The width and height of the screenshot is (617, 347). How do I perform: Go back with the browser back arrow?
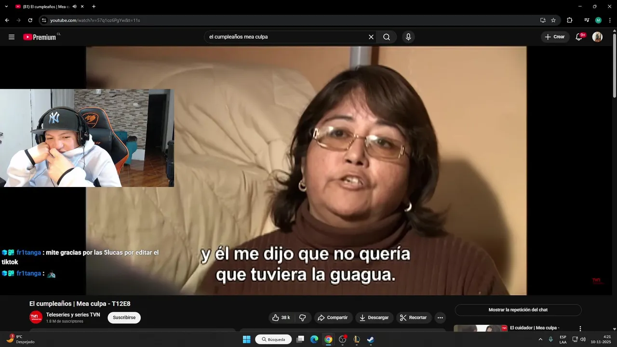[x=7, y=20]
